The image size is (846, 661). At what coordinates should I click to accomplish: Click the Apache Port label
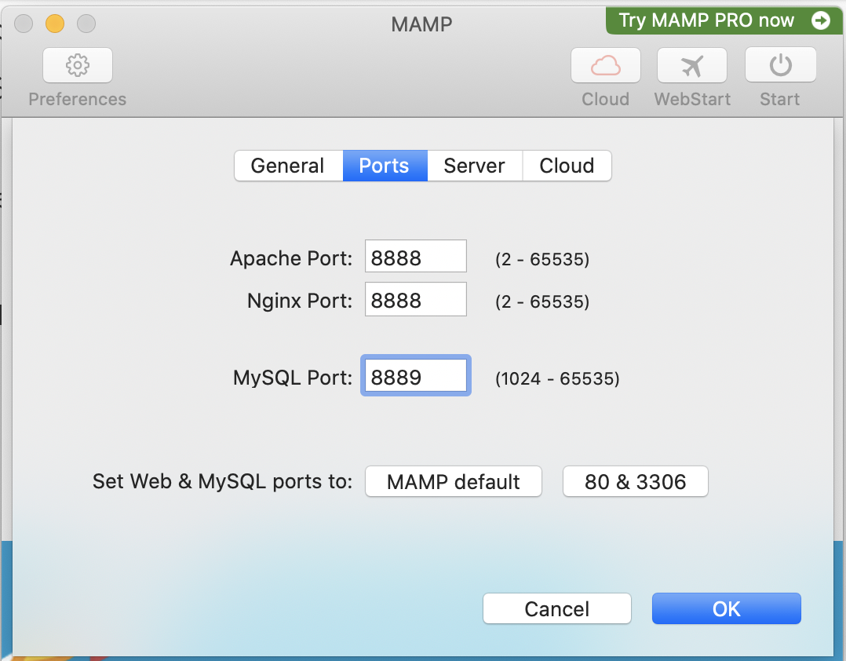(291, 258)
